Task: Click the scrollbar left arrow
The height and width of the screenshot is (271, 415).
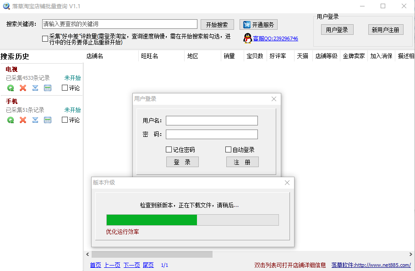Action: [87, 254]
